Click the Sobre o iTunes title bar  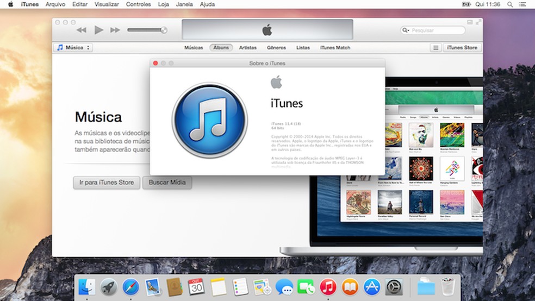[267, 63]
